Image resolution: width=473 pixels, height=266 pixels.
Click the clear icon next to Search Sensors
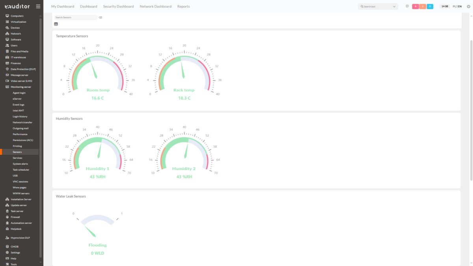pos(101,17)
